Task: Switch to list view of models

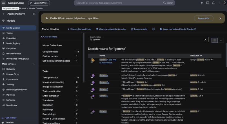Action: pyautogui.click(x=221, y=40)
